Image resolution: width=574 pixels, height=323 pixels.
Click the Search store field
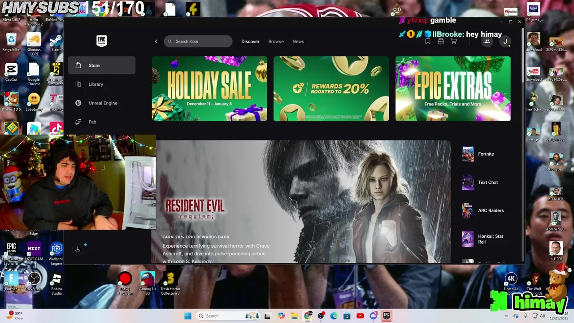[198, 41]
